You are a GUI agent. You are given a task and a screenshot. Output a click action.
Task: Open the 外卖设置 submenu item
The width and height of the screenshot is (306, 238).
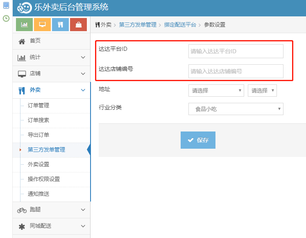point(51,164)
